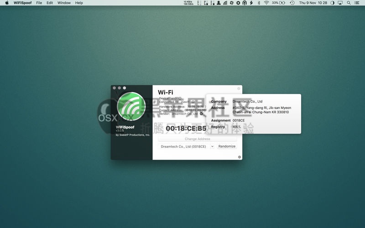This screenshot has width=365, height=228.
Task: Click the vendor info arrow next to Dreamtech
Action: point(201,114)
